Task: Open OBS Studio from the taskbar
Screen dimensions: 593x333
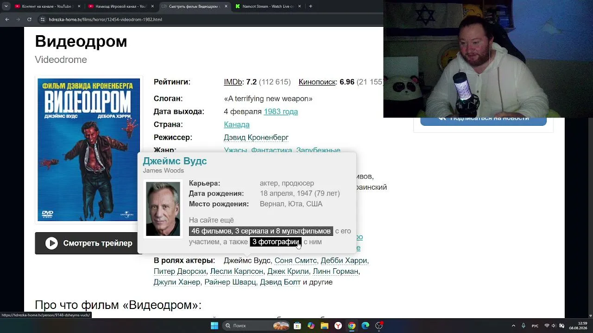Action: 379,326
